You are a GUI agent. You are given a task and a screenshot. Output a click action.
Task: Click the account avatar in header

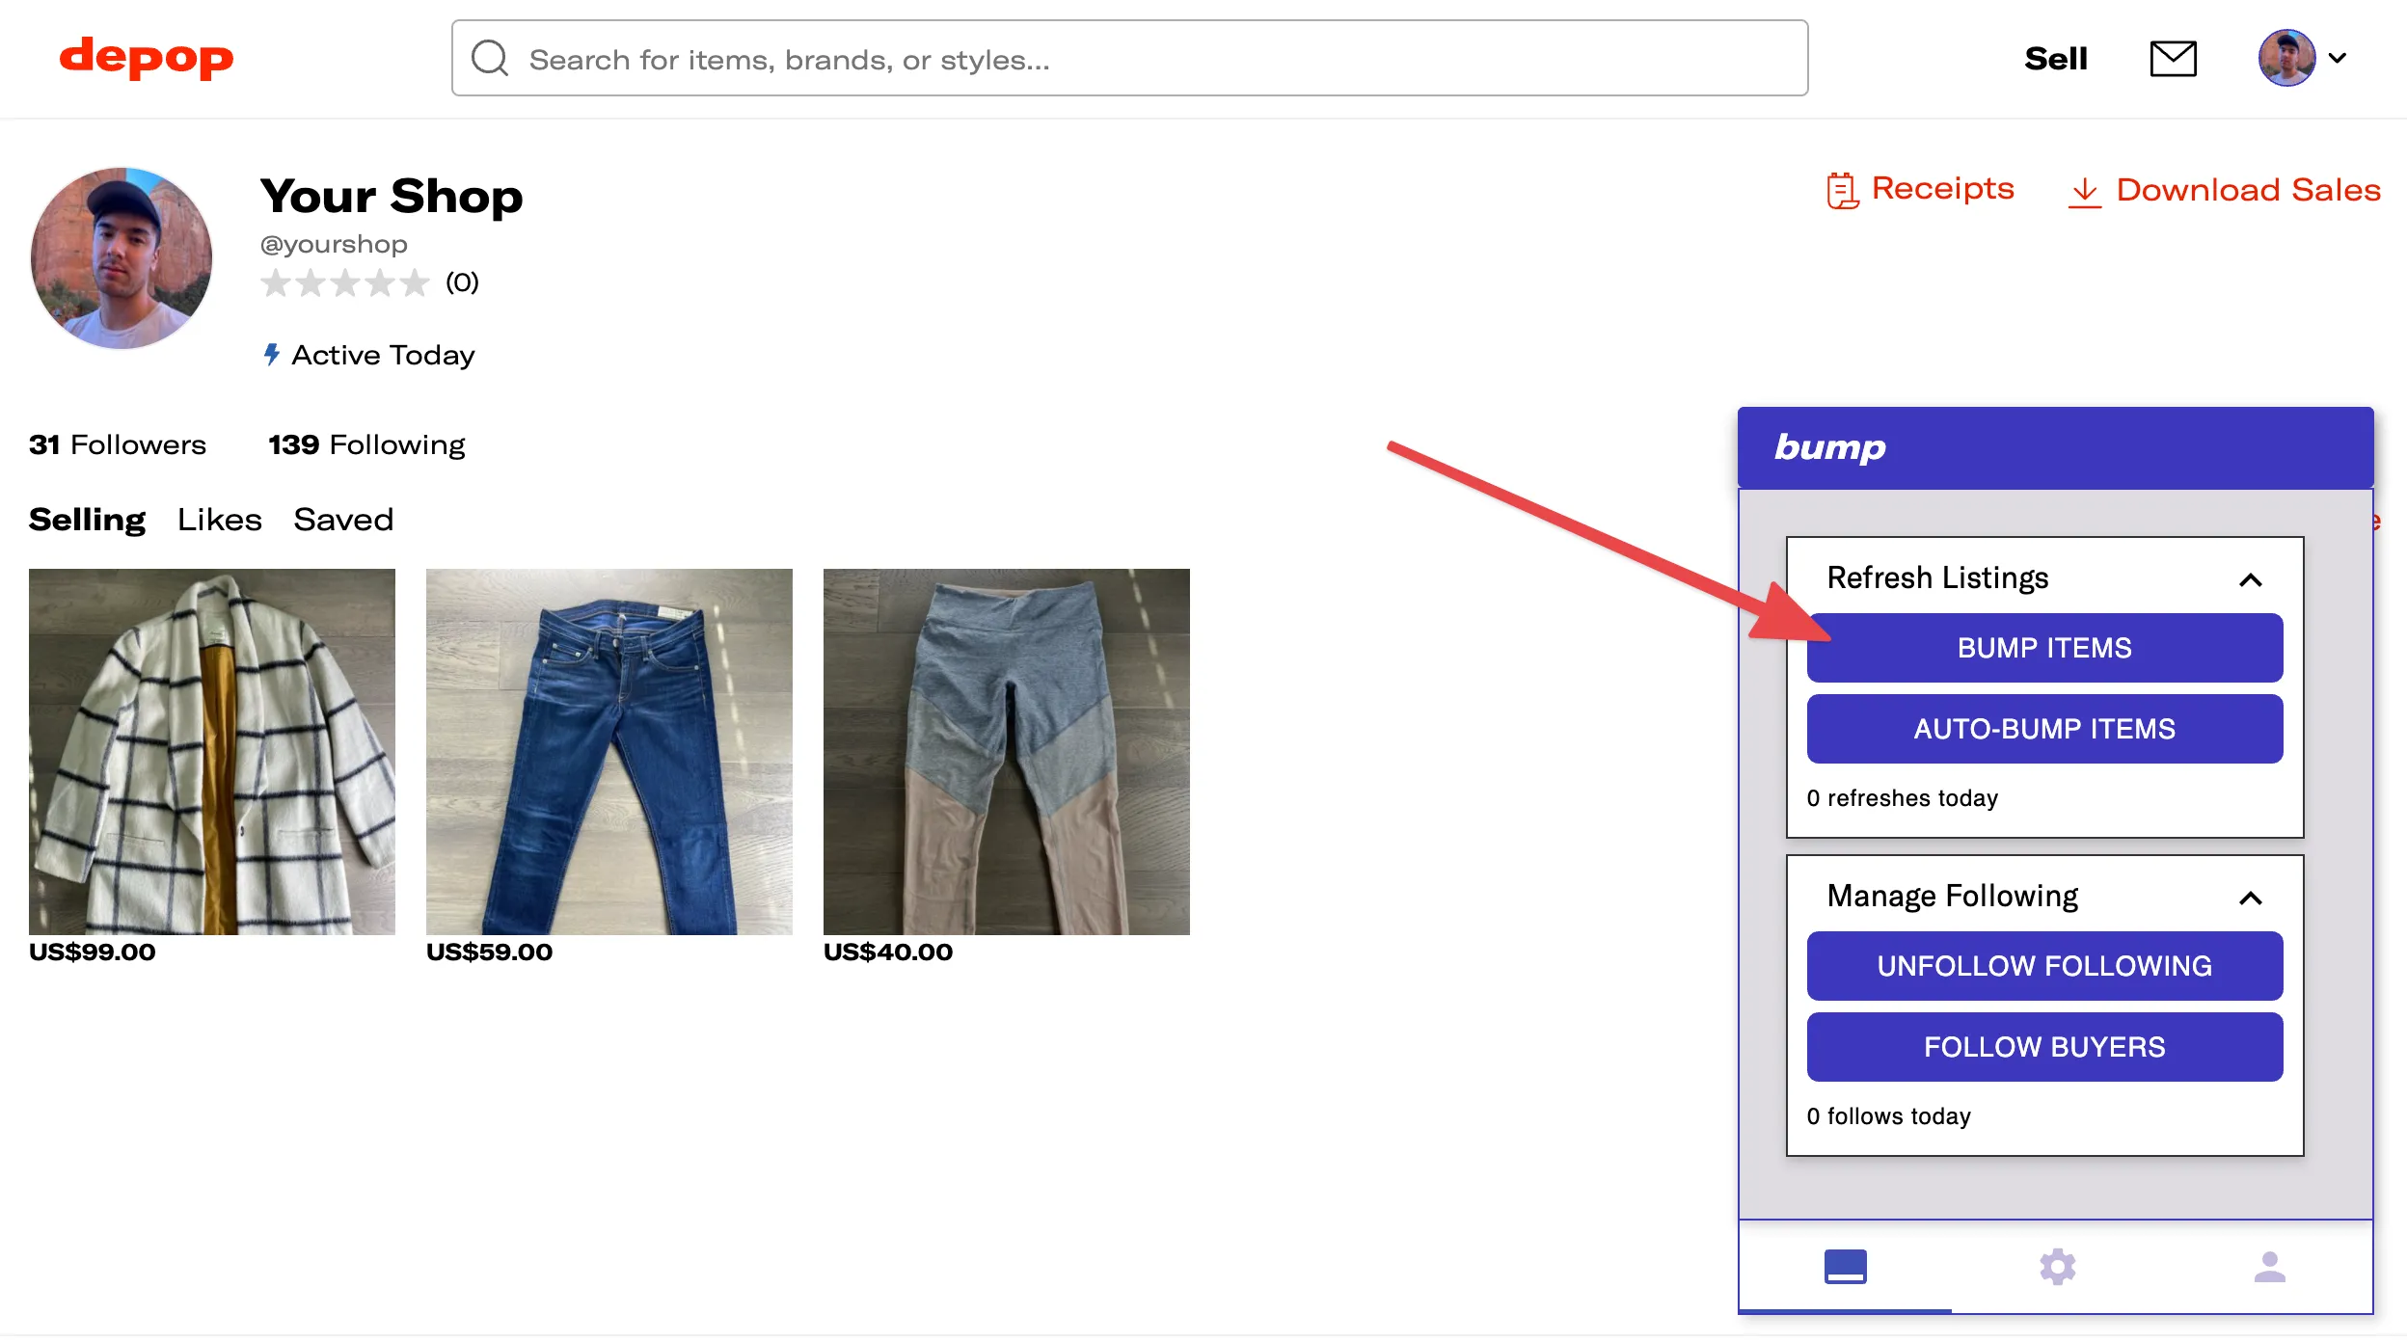tap(2286, 58)
